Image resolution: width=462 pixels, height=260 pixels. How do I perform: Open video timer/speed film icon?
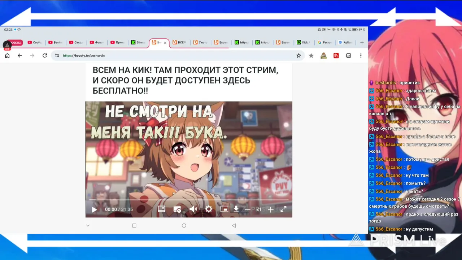point(177,209)
